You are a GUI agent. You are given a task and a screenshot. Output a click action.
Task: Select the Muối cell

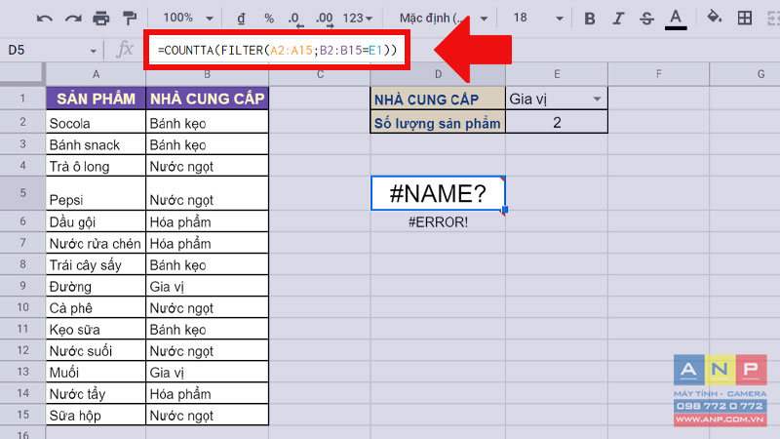point(96,372)
